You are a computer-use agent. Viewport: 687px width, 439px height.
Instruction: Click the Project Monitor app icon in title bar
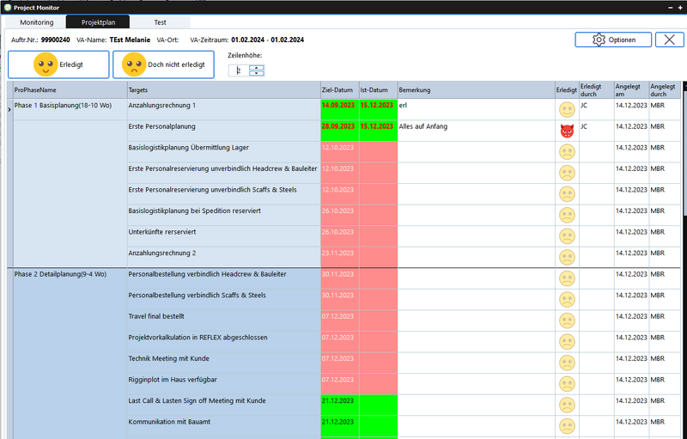click(7, 8)
